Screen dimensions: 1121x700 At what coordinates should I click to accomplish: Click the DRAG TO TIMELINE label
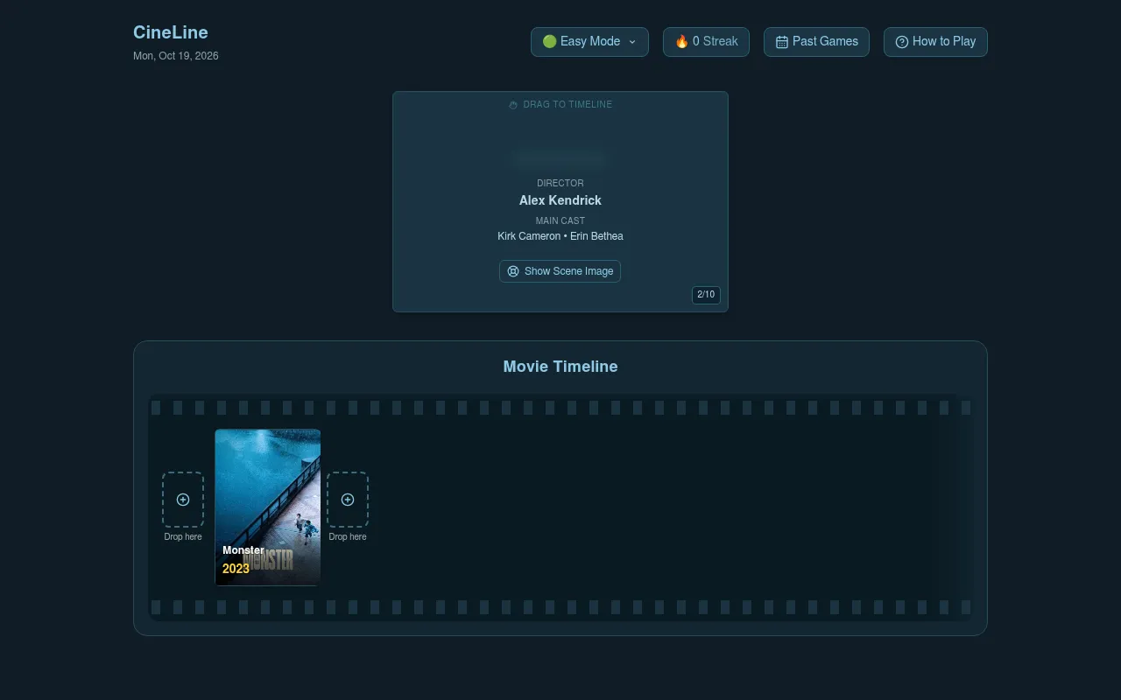point(568,105)
